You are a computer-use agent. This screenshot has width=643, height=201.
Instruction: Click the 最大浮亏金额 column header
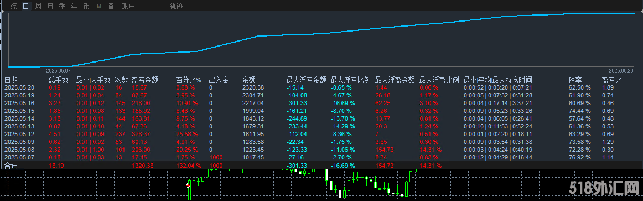click(x=307, y=80)
